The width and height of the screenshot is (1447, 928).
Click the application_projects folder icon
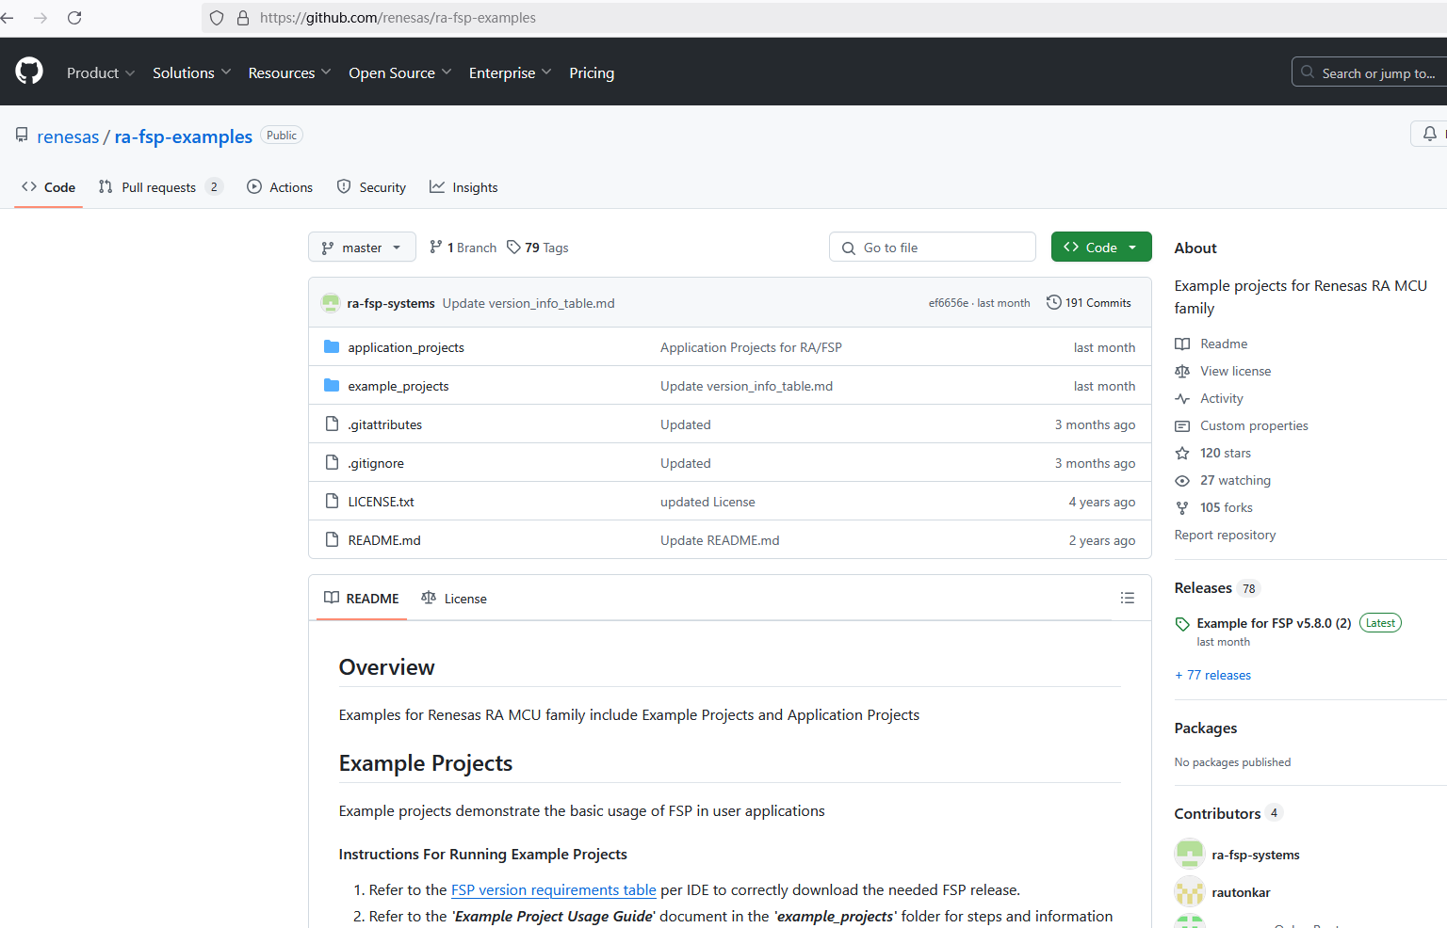pyautogui.click(x=332, y=347)
